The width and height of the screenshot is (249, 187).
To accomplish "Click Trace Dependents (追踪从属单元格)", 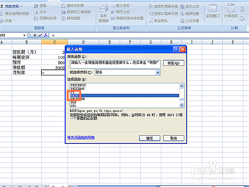I will (x=163, y=14).
